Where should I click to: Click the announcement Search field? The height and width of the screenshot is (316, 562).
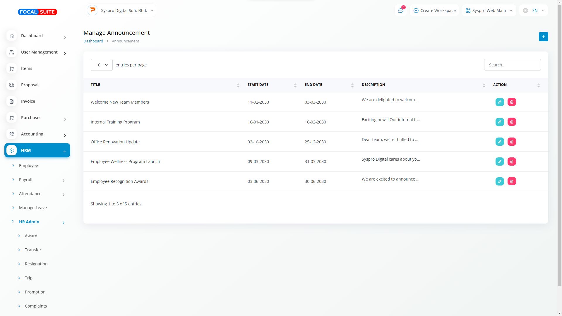pyautogui.click(x=512, y=65)
